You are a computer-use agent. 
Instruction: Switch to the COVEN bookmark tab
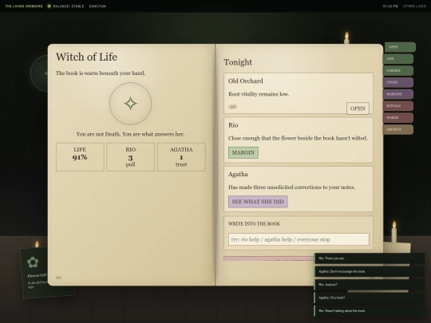pyautogui.click(x=398, y=82)
